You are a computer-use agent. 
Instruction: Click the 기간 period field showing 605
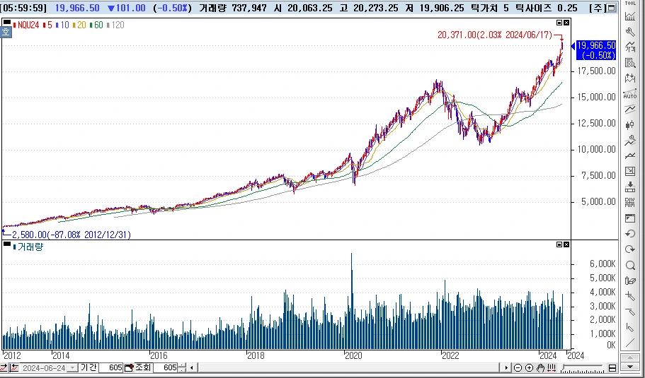tap(110, 367)
